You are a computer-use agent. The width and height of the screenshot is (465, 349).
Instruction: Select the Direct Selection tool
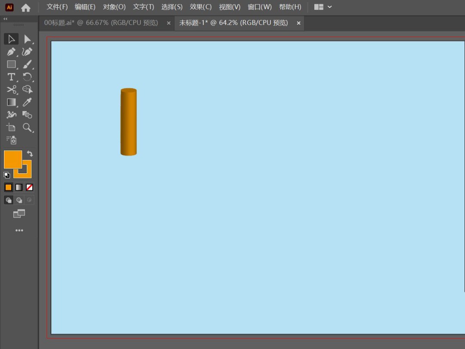[x=28, y=39]
